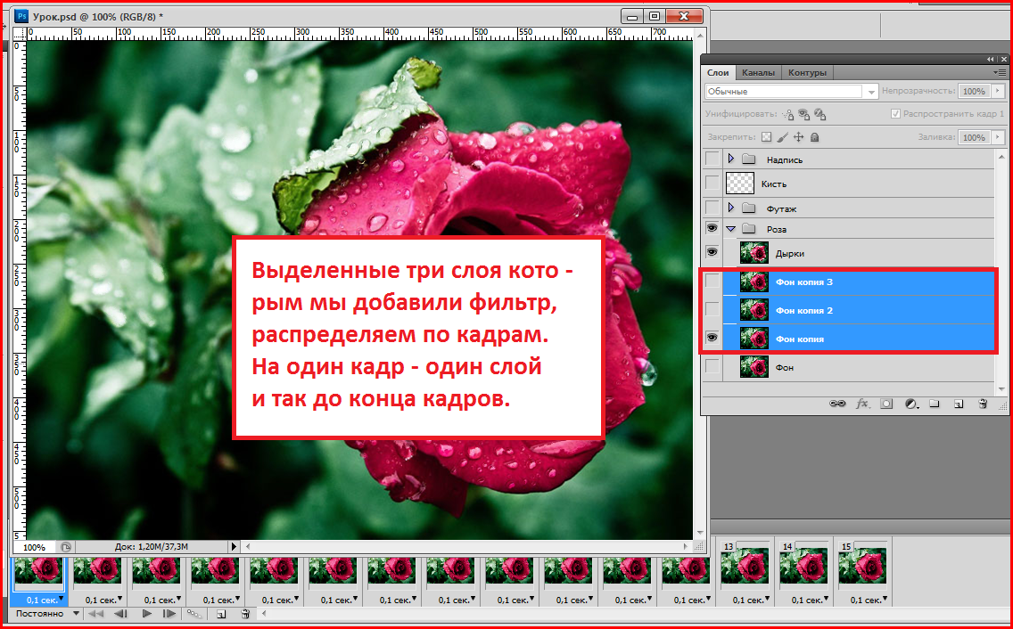Unify layer style icon
This screenshot has width=1013, height=629.
tap(819, 114)
